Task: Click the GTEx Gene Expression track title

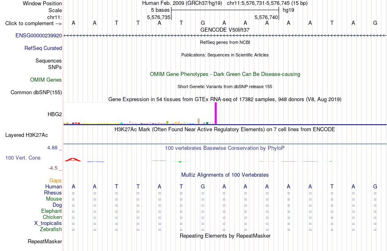Action: click(x=225, y=100)
